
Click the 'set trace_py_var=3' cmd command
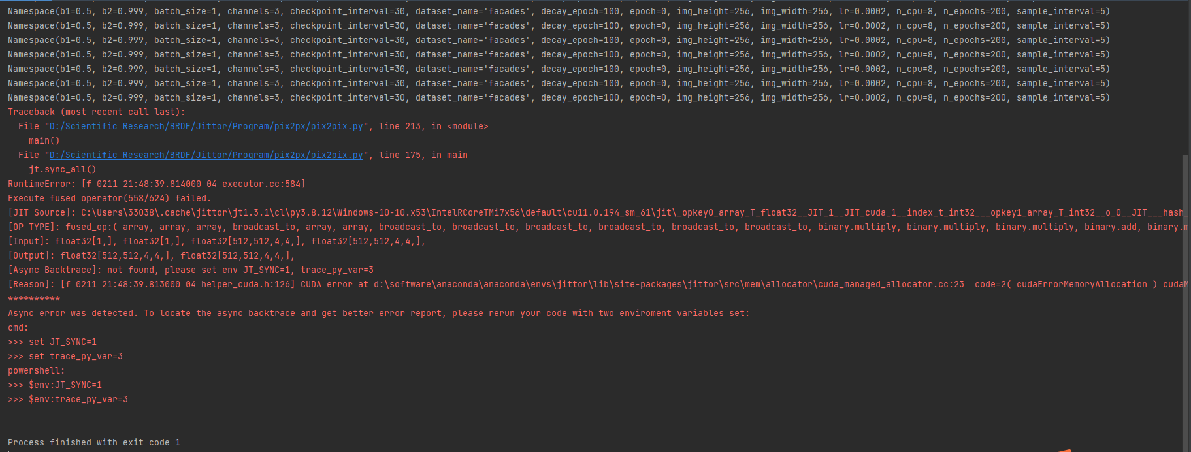point(75,357)
